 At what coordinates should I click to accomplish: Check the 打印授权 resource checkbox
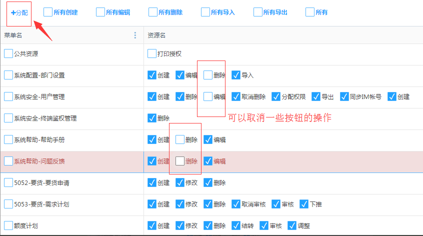(x=152, y=53)
